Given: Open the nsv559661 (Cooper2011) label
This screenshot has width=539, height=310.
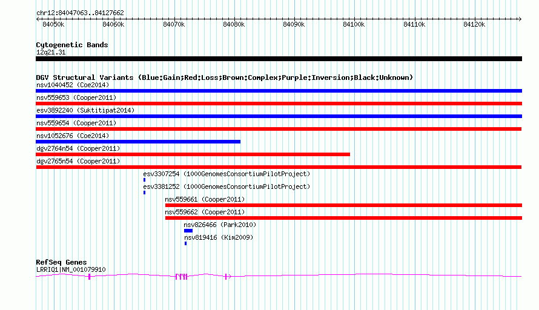Looking at the screenshot, I should (205, 199).
